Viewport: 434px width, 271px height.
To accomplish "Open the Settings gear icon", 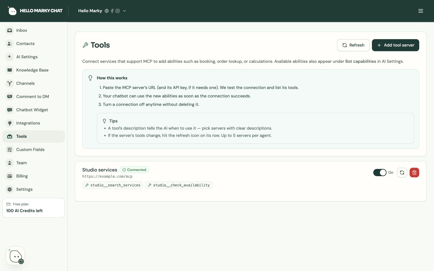I will [10, 189].
